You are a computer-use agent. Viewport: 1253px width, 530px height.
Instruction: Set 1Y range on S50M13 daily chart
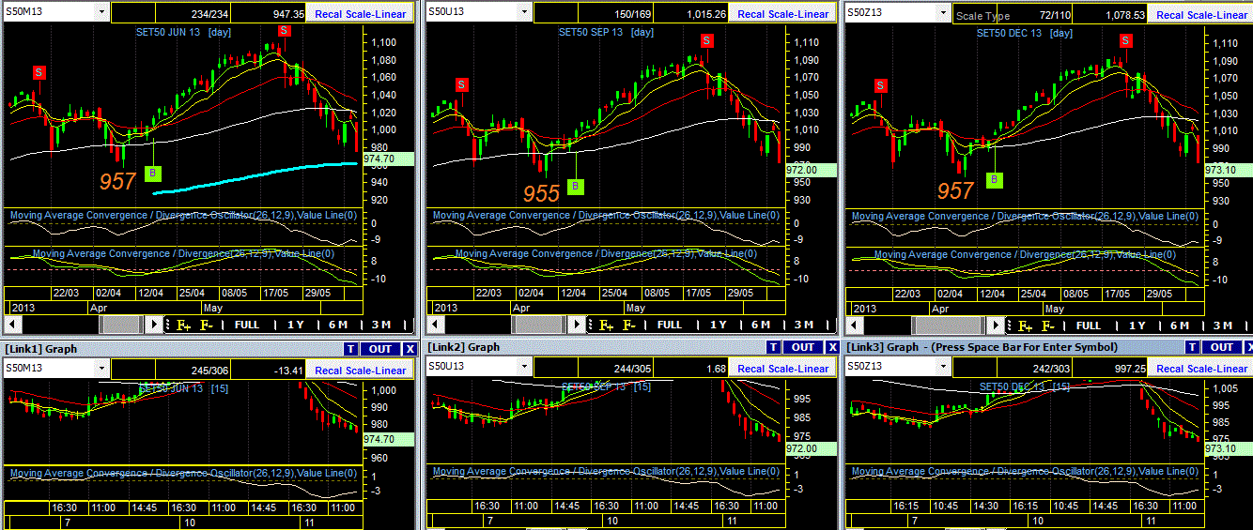pyautogui.click(x=296, y=325)
